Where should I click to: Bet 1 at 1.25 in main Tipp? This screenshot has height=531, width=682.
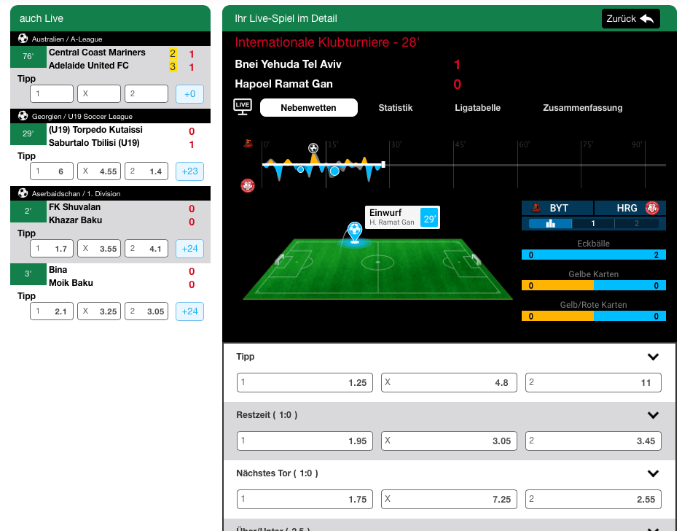click(305, 383)
